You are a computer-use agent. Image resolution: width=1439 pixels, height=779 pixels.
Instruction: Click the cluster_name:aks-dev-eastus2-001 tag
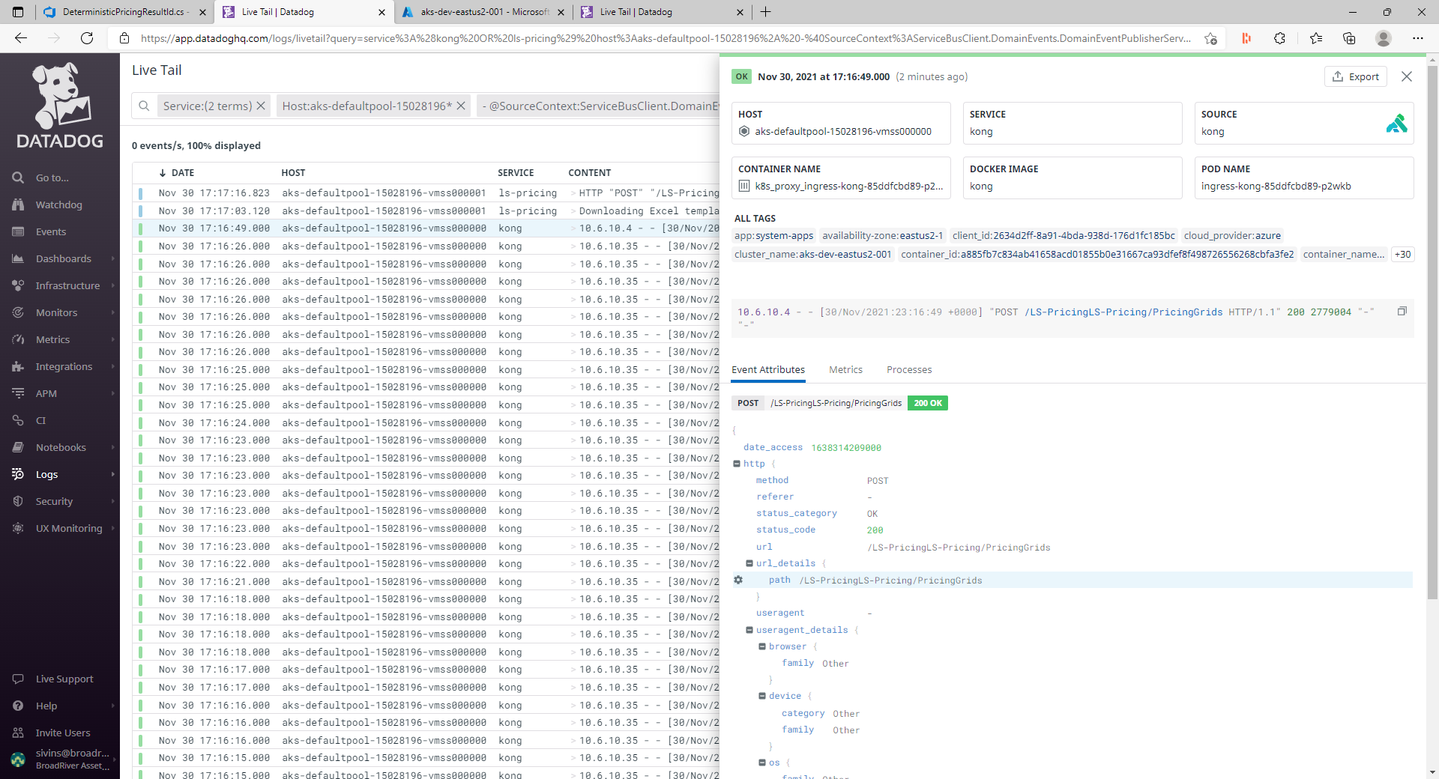[x=813, y=254]
